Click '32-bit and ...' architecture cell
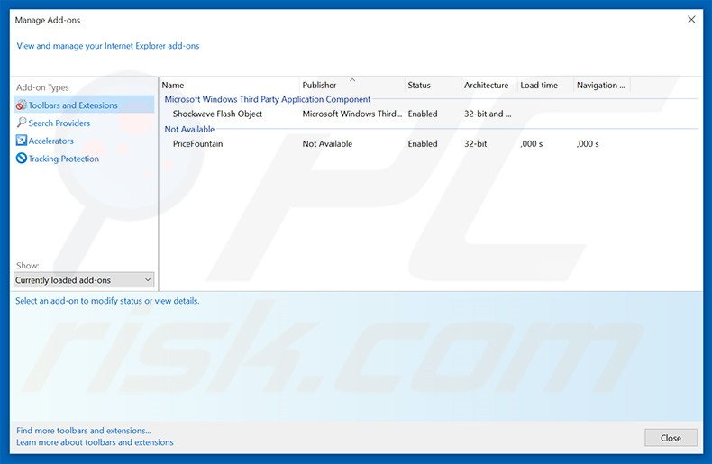The image size is (712, 464). point(488,114)
